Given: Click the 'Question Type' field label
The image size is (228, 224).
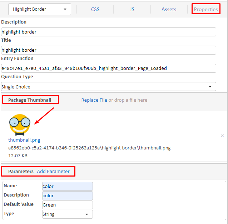Looking at the screenshot, I should [x=17, y=76].
